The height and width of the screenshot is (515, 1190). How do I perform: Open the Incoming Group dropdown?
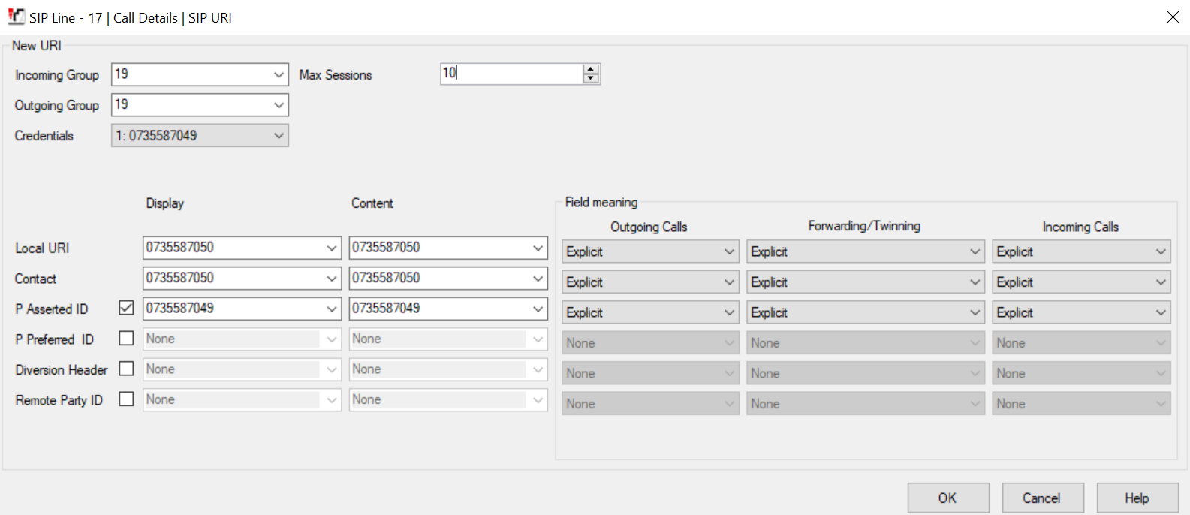[279, 74]
